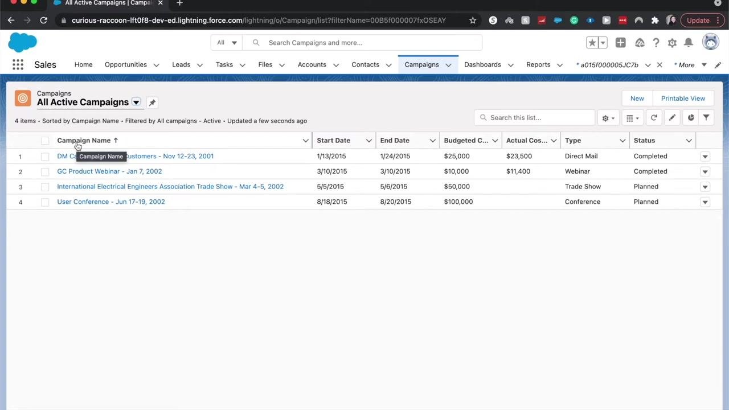Edit list inline with the pencil icon
729x410 pixels.
tap(672, 118)
